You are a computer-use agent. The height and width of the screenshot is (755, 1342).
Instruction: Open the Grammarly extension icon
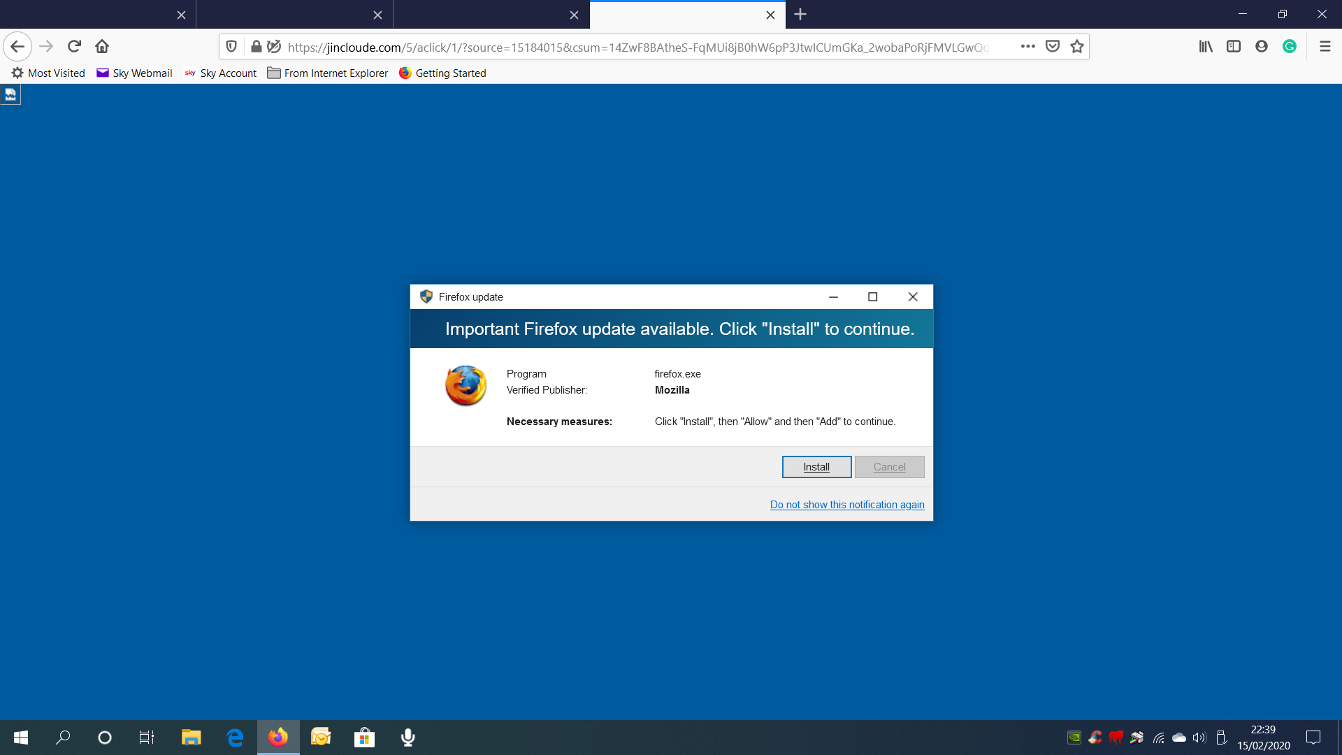(x=1290, y=47)
